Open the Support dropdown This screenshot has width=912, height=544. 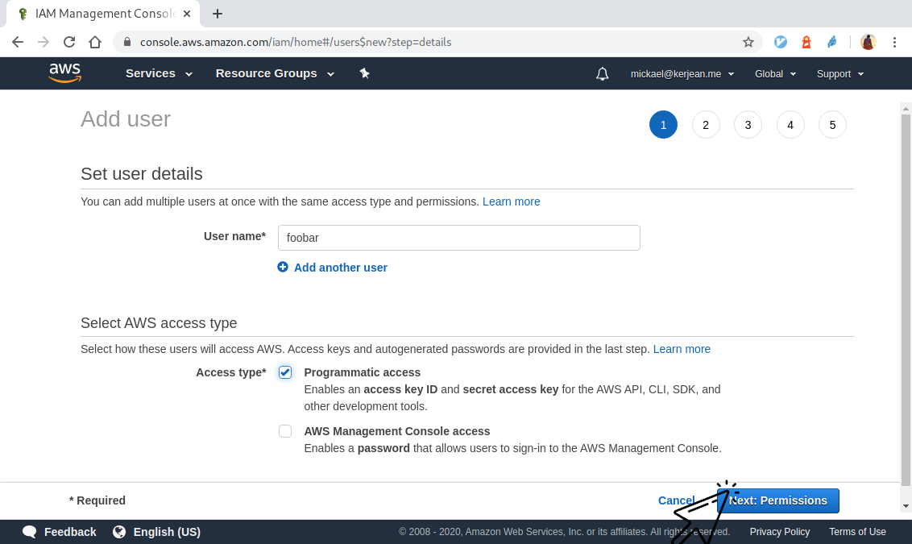839,74
